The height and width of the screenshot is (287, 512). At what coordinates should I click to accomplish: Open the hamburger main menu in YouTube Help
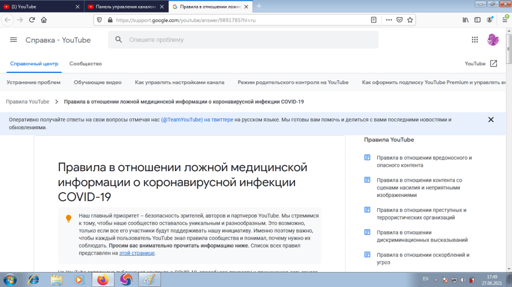(x=13, y=40)
